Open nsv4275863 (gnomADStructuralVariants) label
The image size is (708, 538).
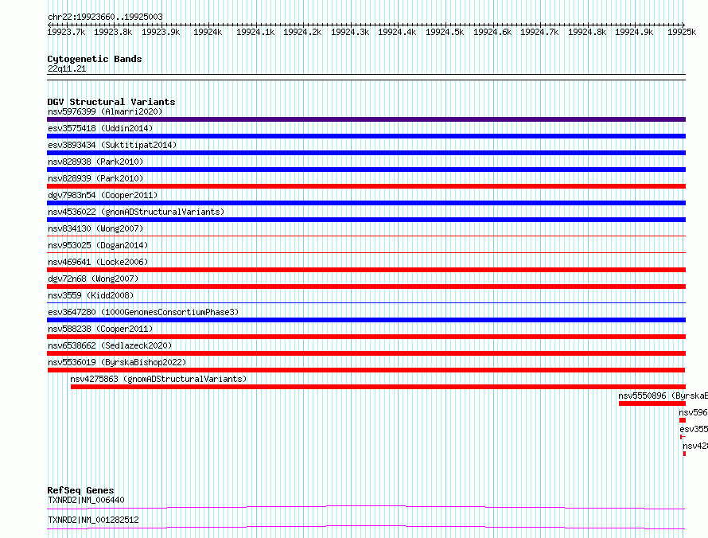[158, 379]
